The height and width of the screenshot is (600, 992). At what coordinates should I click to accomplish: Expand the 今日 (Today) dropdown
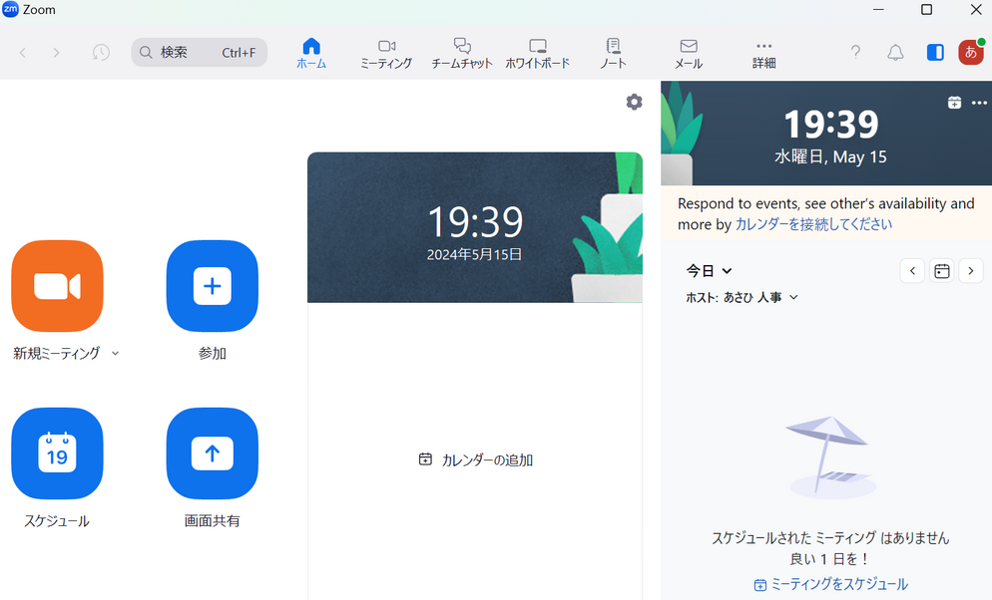point(709,271)
